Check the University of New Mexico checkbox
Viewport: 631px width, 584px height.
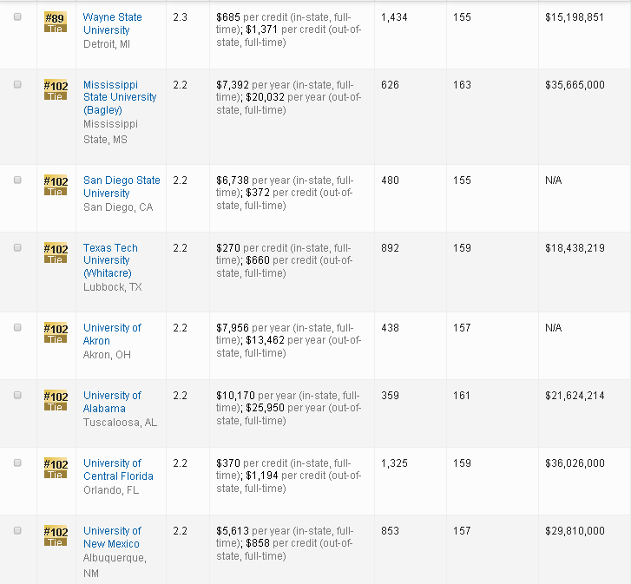coord(18,531)
